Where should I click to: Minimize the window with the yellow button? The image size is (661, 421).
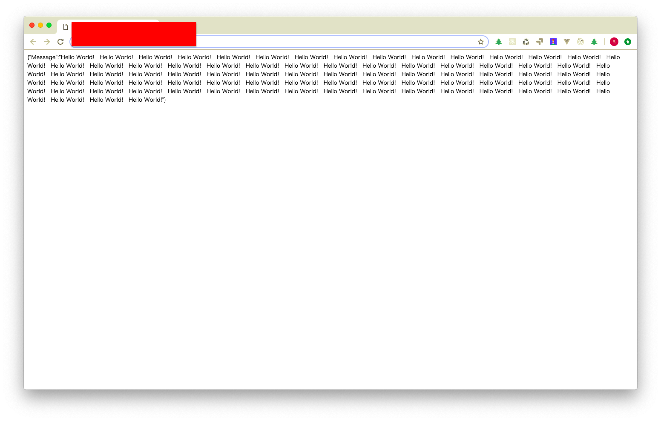[40, 25]
